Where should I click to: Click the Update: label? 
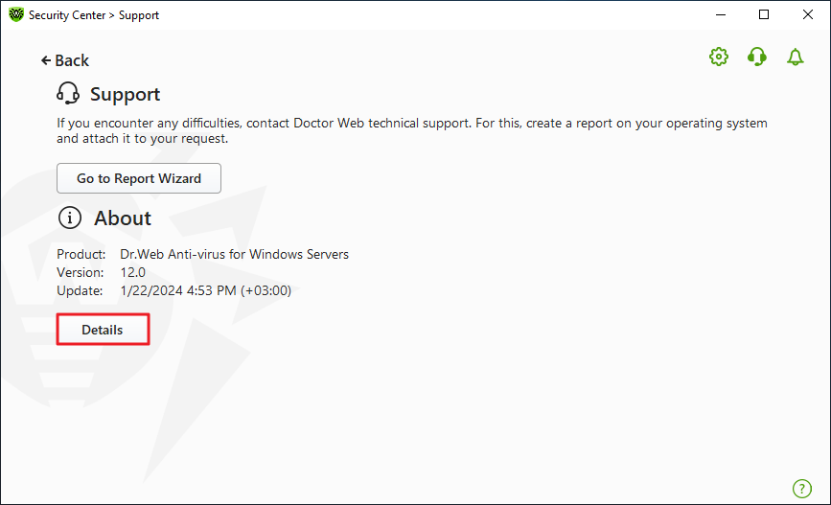(80, 291)
